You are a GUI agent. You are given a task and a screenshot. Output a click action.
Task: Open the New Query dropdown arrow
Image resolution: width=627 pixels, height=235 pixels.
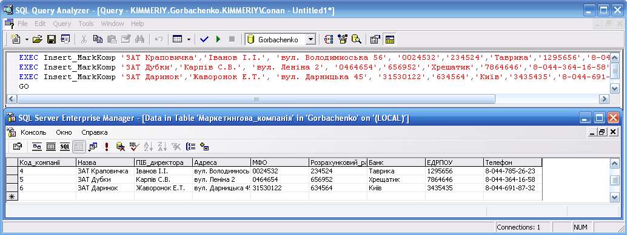27,39
